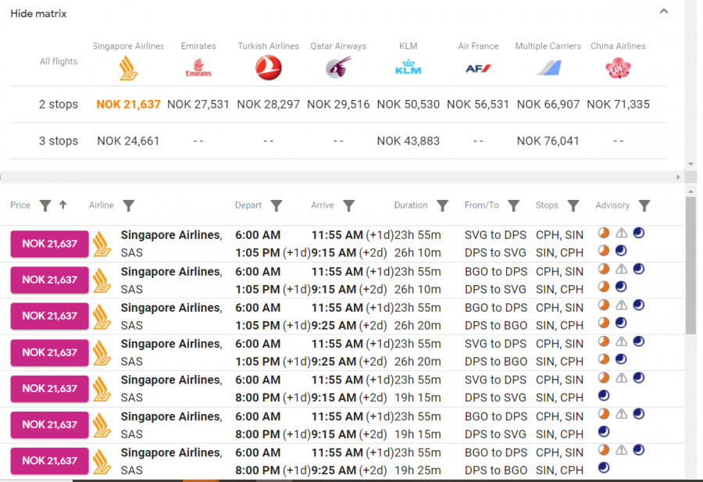Open the Arrive column filter
Viewport: 703px width, 482px height.
click(349, 205)
